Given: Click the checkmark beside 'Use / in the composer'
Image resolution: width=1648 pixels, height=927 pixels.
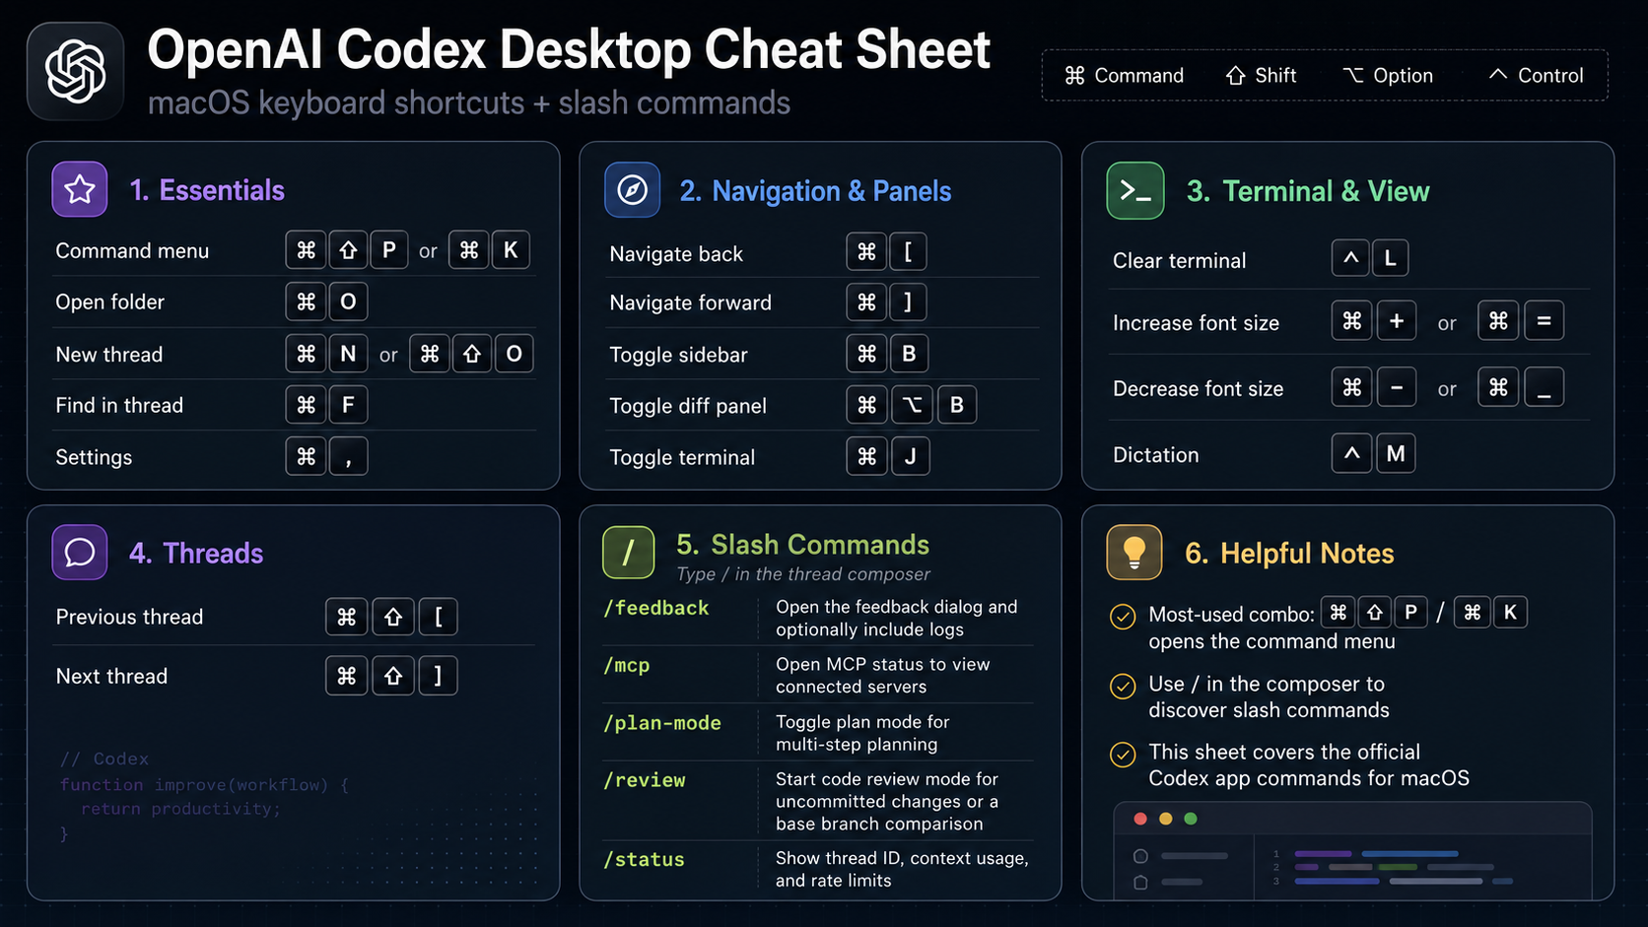Looking at the screenshot, I should [1123, 686].
